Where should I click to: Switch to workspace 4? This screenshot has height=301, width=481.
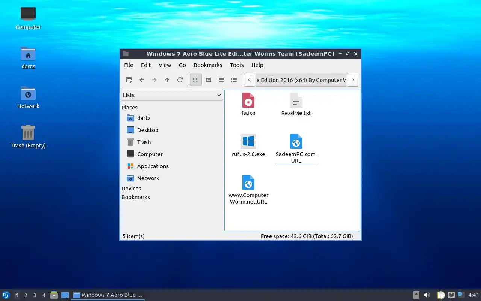44,295
